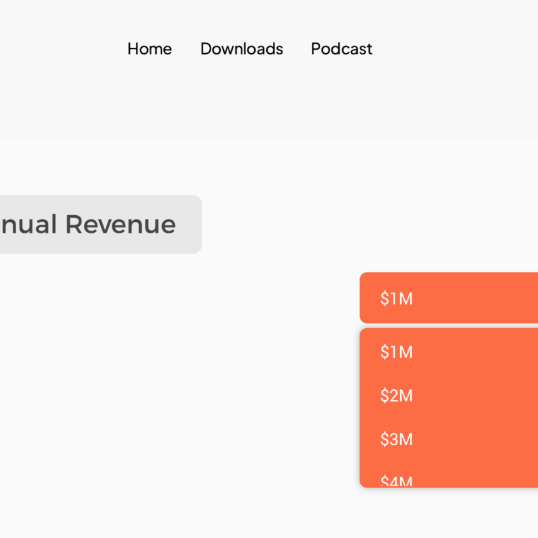Click Home in the top navigation bar
Image resolution: width=538 pixels, height=538 pixels.
pyautogui.click(x=149, y=49)
